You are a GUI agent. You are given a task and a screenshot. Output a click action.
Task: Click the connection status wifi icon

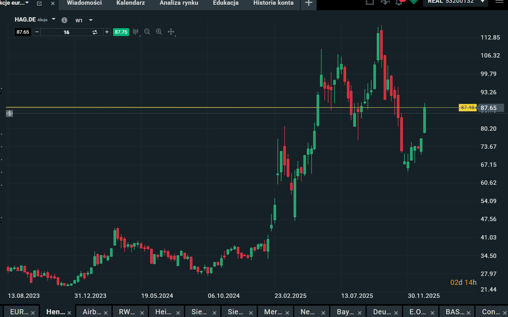[414, 2]
